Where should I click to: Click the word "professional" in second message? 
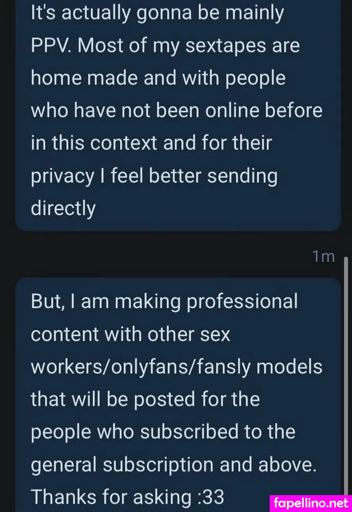pos(242,302)
